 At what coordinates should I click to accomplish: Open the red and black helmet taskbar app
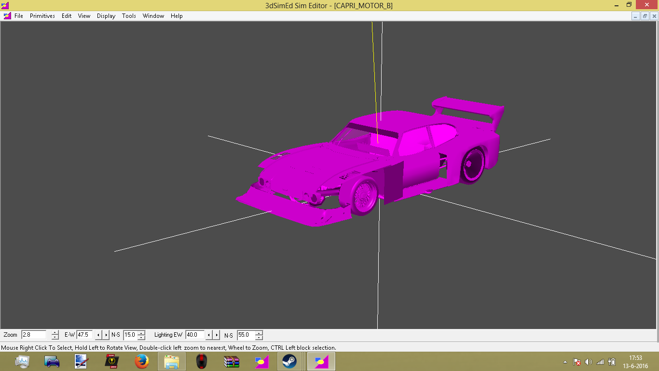click(x=202, y=361)
